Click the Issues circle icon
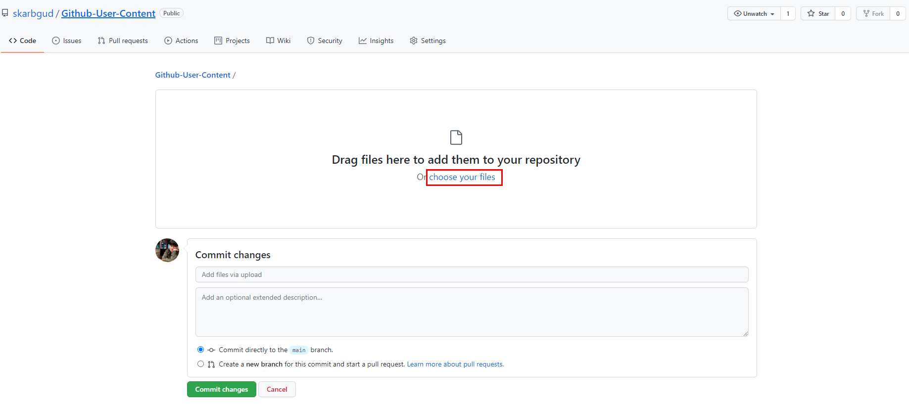 click(56, 41)
